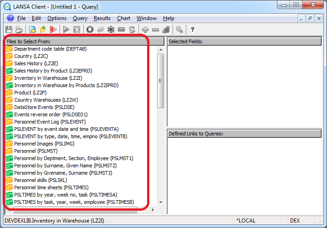Viewport: 327px width, 228px height.
Task: Click the gray play triangle toolbar icon
Action: point(66,30)
